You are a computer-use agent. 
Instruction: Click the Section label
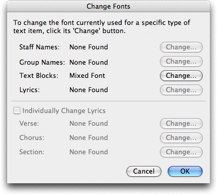pyautogui.click(x=32, y=152)
